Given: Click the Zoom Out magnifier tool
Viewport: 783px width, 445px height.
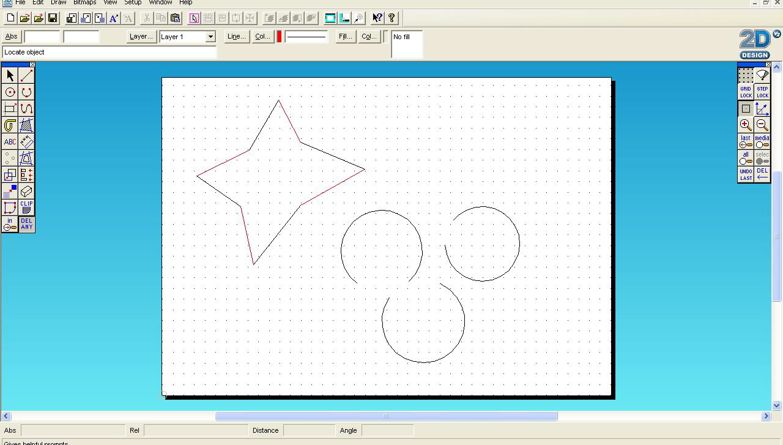Looking at the screenshot, I should 762,125.
